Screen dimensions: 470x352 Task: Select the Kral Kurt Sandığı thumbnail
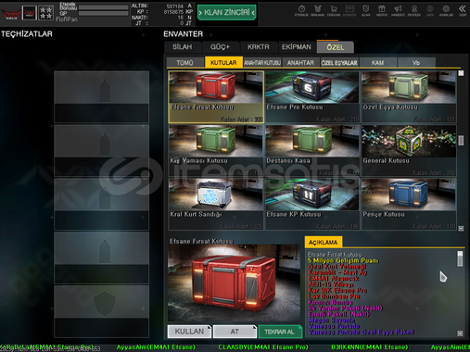point(216,204)
